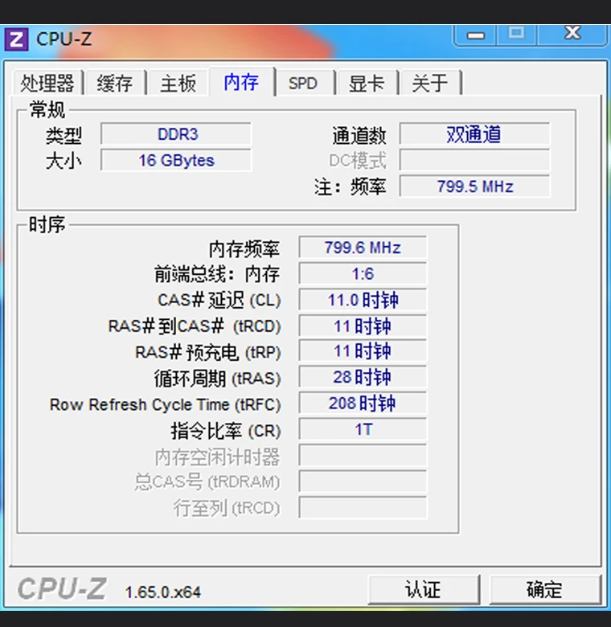Viewport: 611px width, 627px height.
Task: Click the tRFC 208 时钟 value
Action: coord(363,404)
